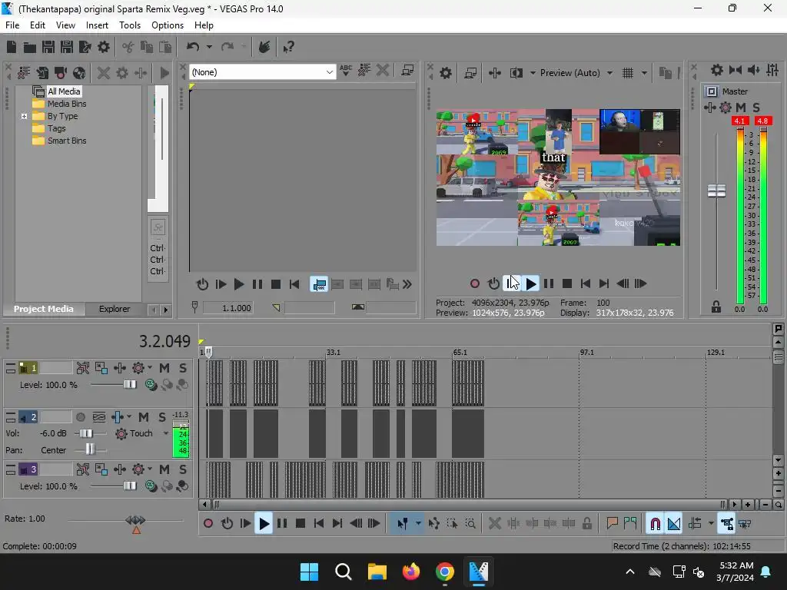
Task: Toggle loop playback in timeline transport
Action: pos(227,523)
